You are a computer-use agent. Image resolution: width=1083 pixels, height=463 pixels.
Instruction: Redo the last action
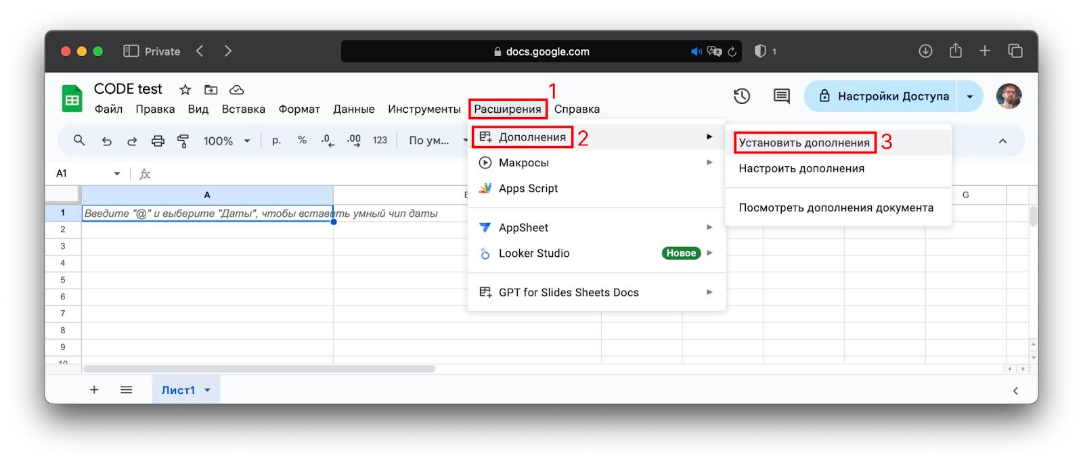tap(132, 141)
